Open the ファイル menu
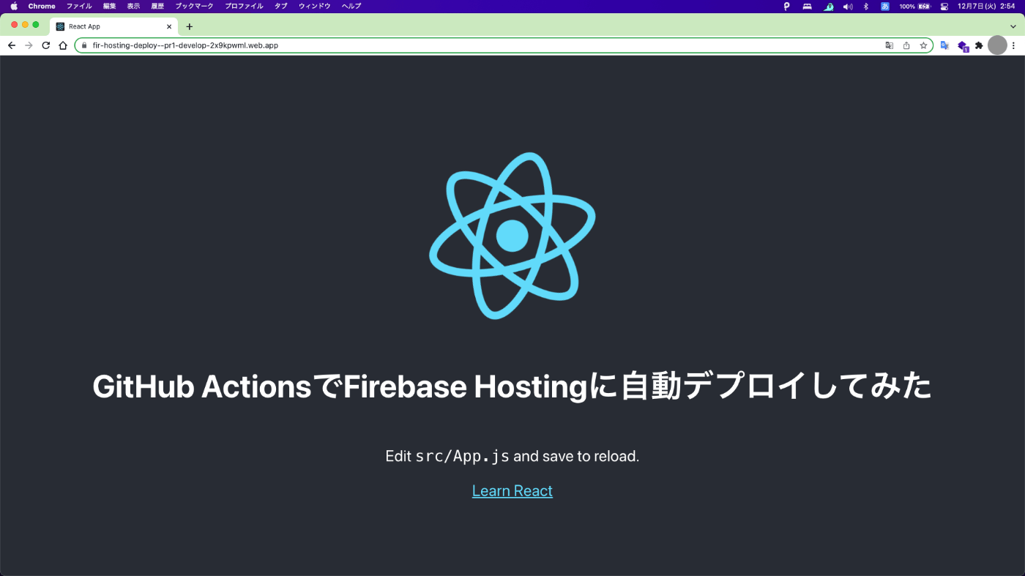 [79, 6]
